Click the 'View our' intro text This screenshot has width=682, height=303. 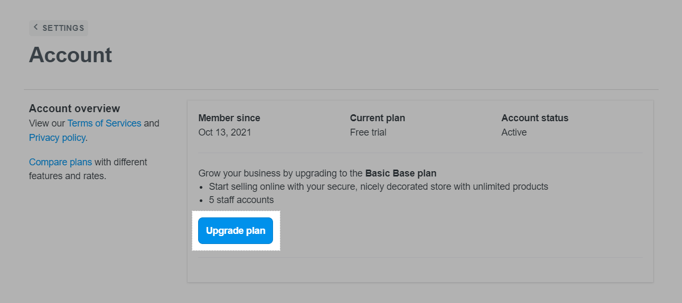pyautogui.click(x=47, y=123)
